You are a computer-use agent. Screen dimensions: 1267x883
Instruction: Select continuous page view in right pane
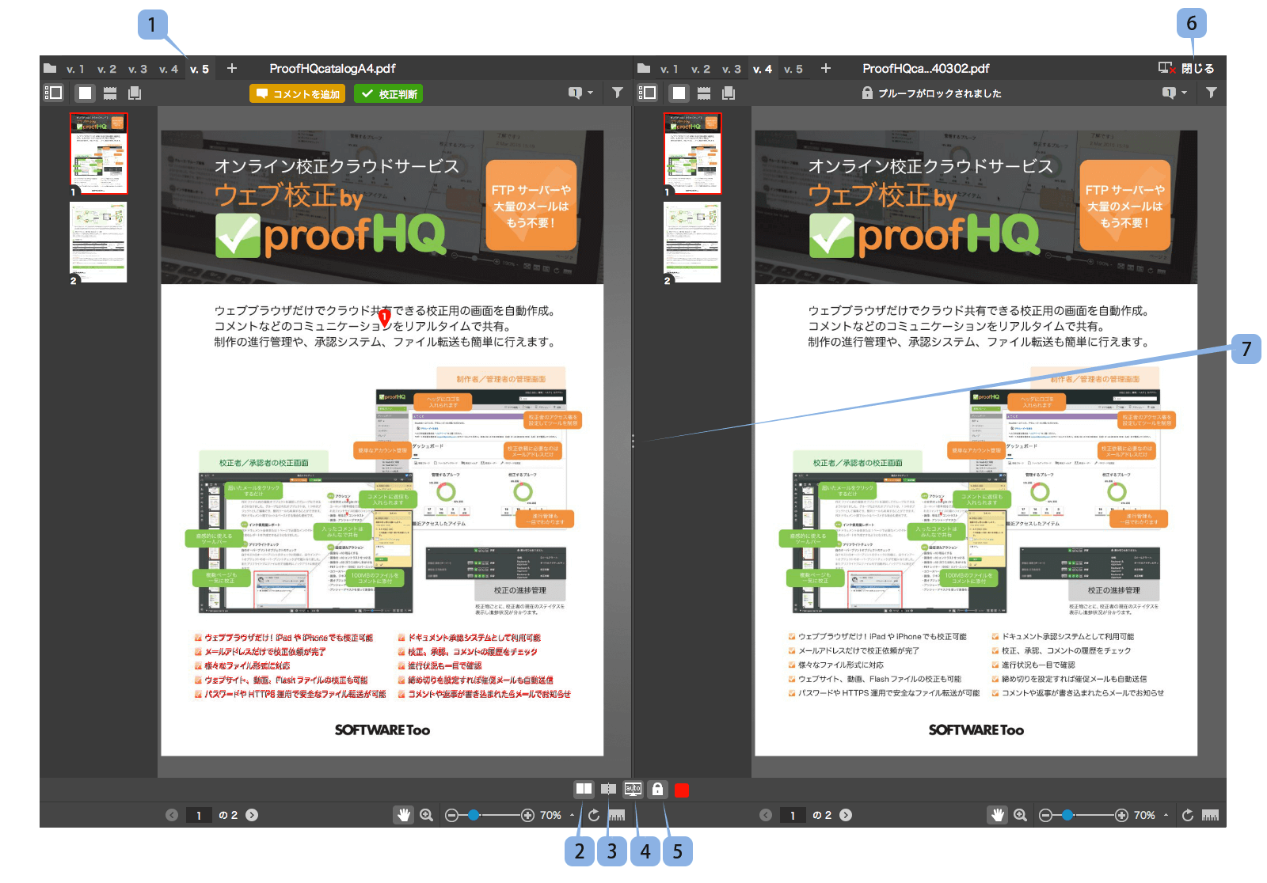pyautogui.click(x=704, y=93)
